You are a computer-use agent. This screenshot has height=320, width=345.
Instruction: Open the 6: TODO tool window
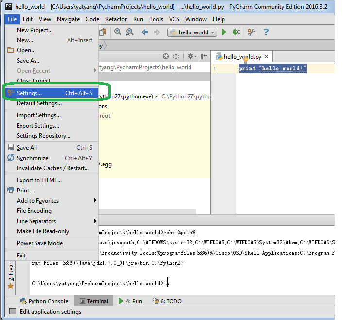click(167, 301)
